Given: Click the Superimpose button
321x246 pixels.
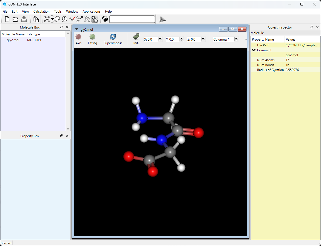Looking at the screenshot, I should pos(113,39).
